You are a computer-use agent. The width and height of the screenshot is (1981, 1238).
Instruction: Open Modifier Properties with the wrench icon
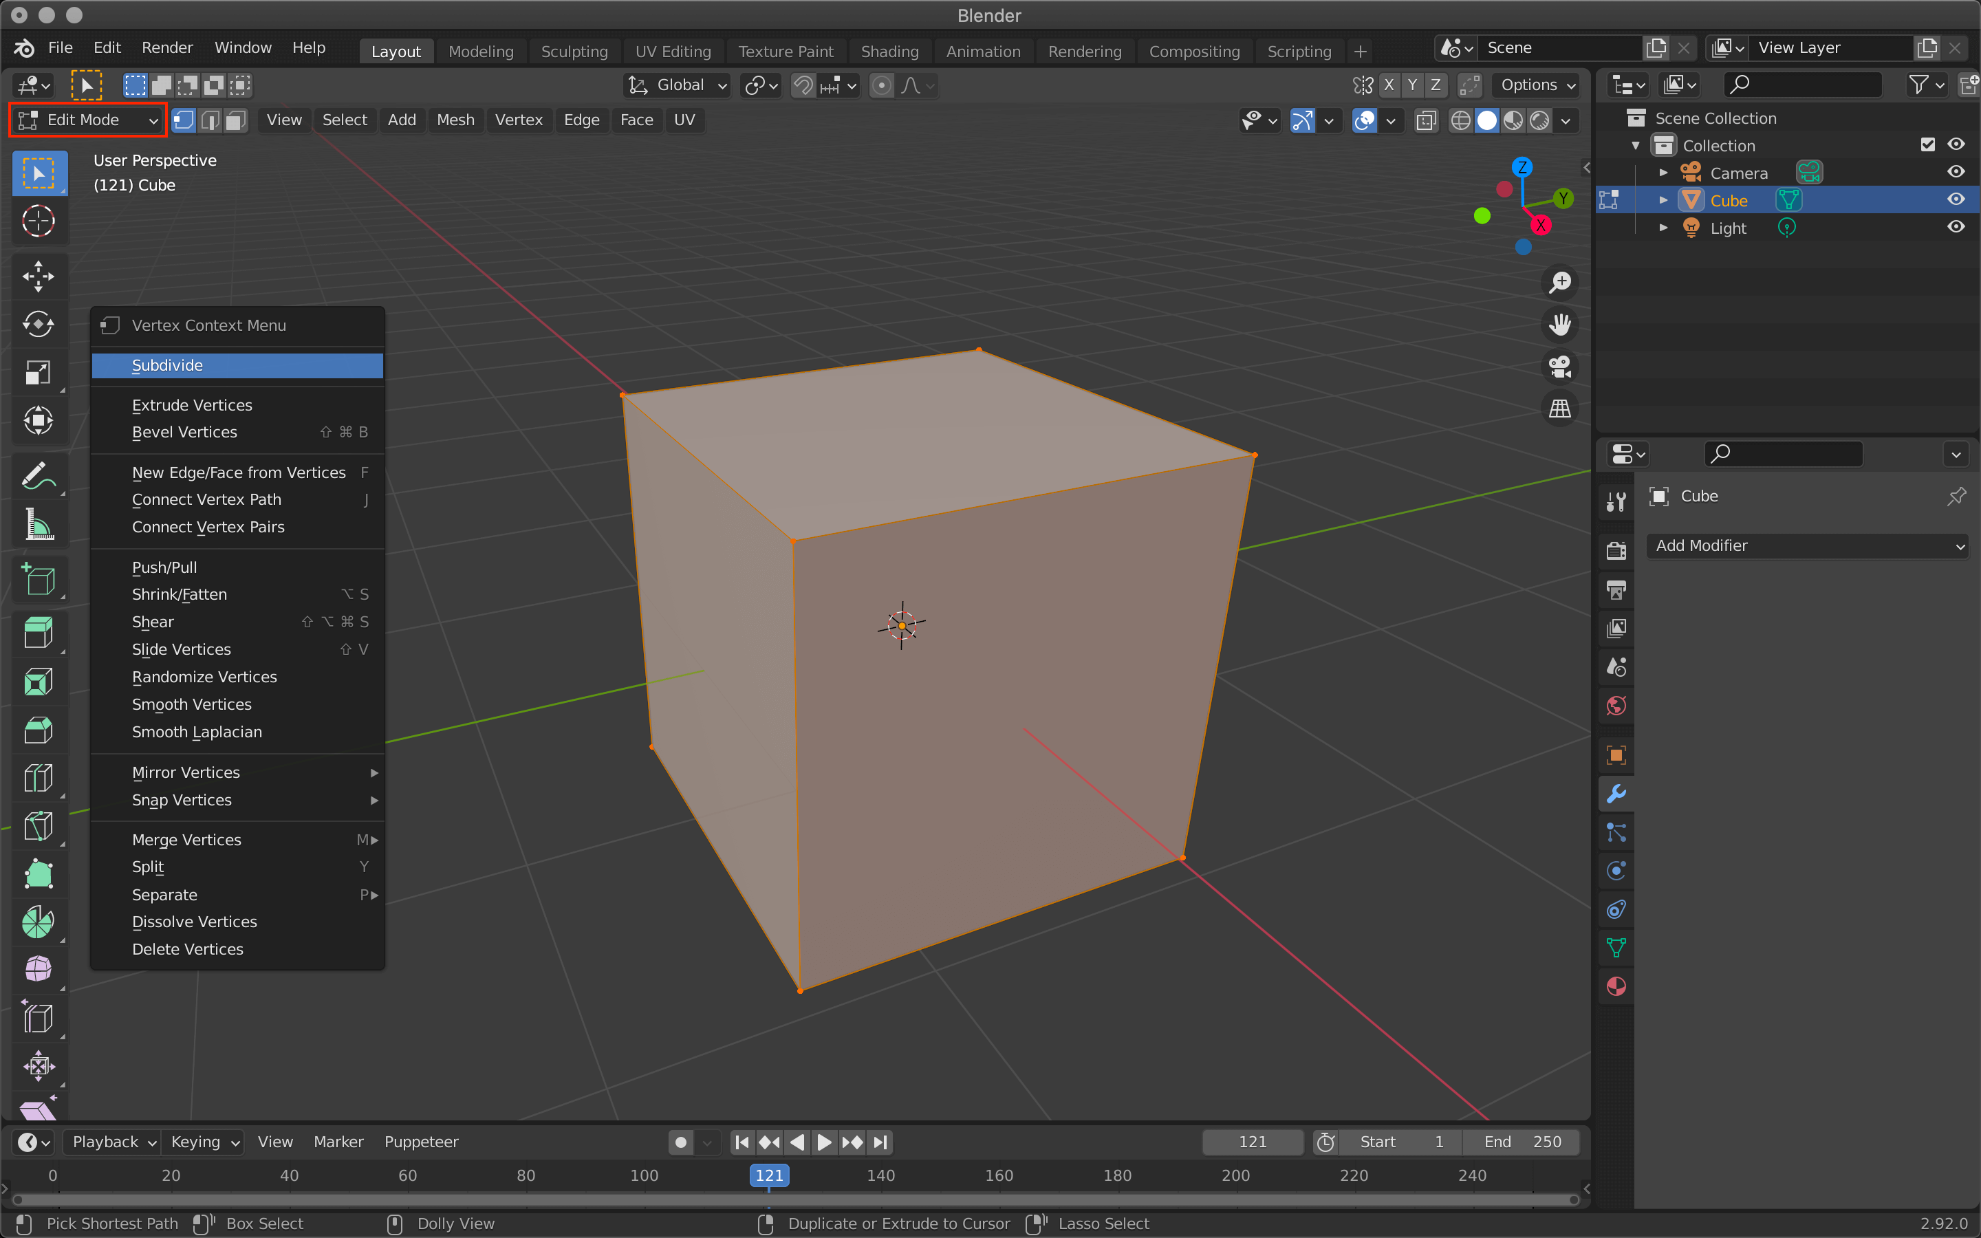click(1616, 794)
